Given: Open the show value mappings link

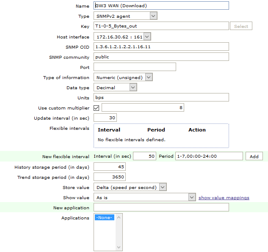Looking at the screenshot, I should (224, 197).
